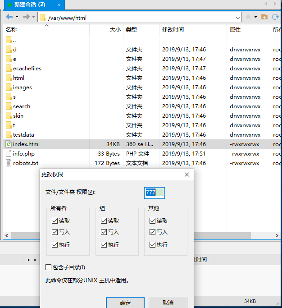Uncheck others execute (执行) permission
Image resolution: width=282 pixels, height=308 pixels.
point(152,245)
